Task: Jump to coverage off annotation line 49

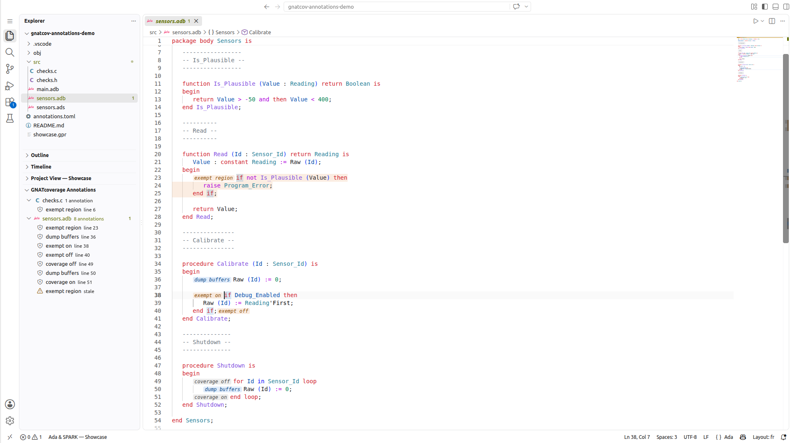Action: click(79, 264)
